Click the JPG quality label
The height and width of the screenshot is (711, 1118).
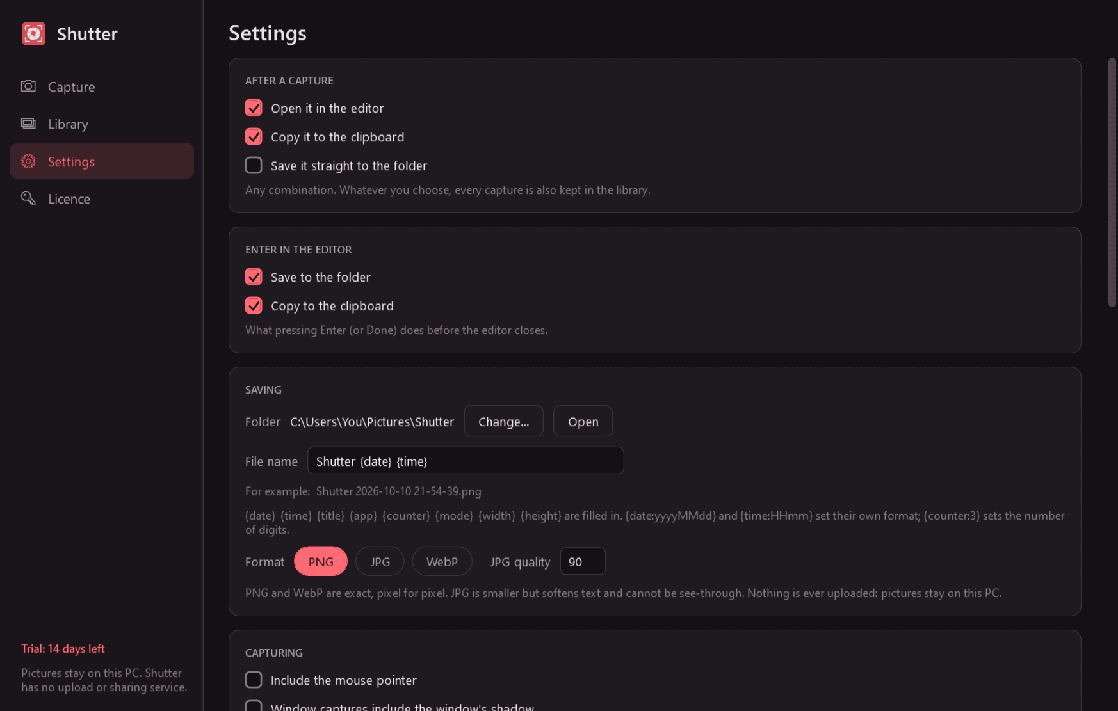[520, 562]
